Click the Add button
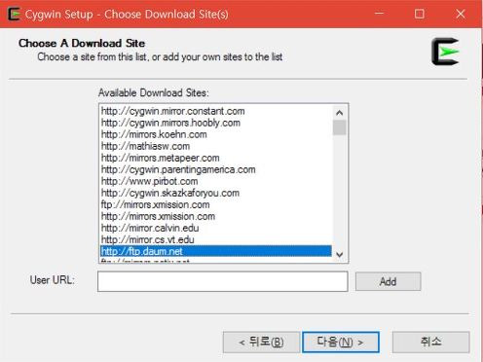 coord(389,281)
